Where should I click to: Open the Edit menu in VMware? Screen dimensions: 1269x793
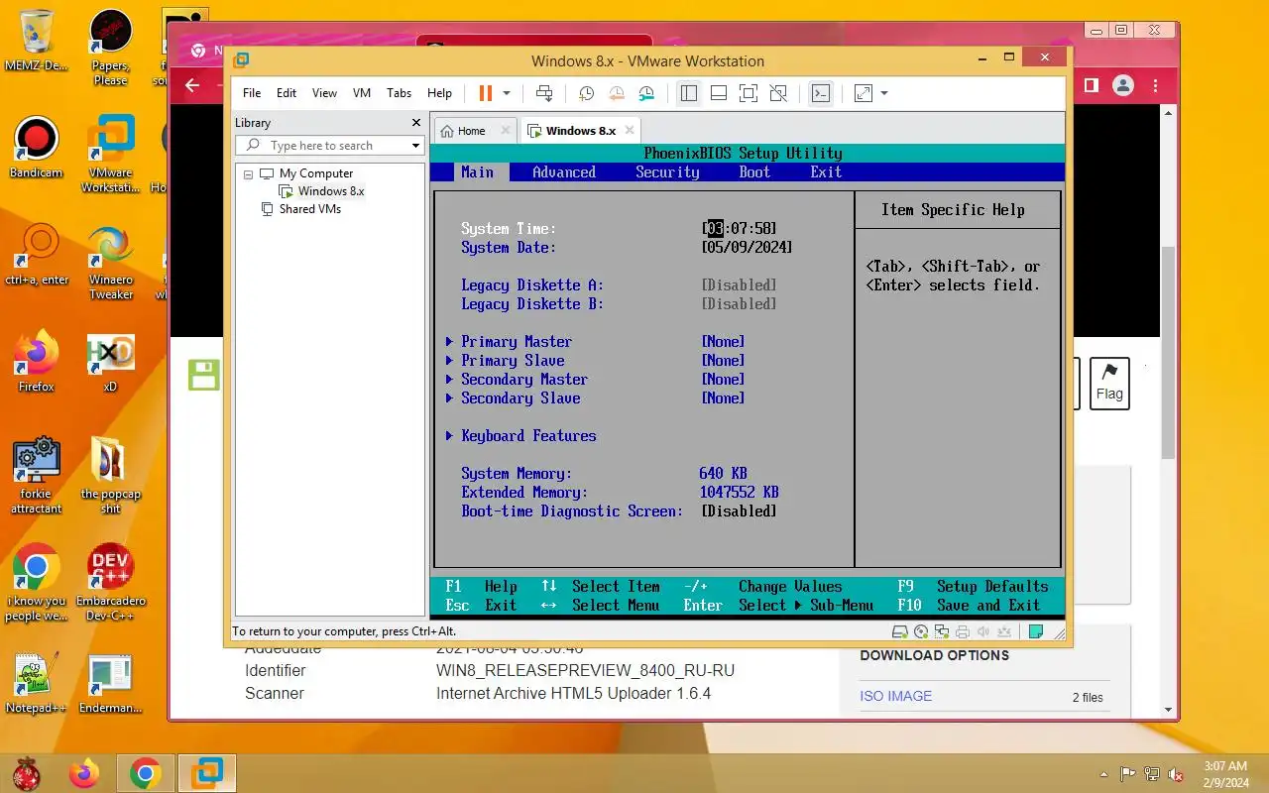coord(287,93)
